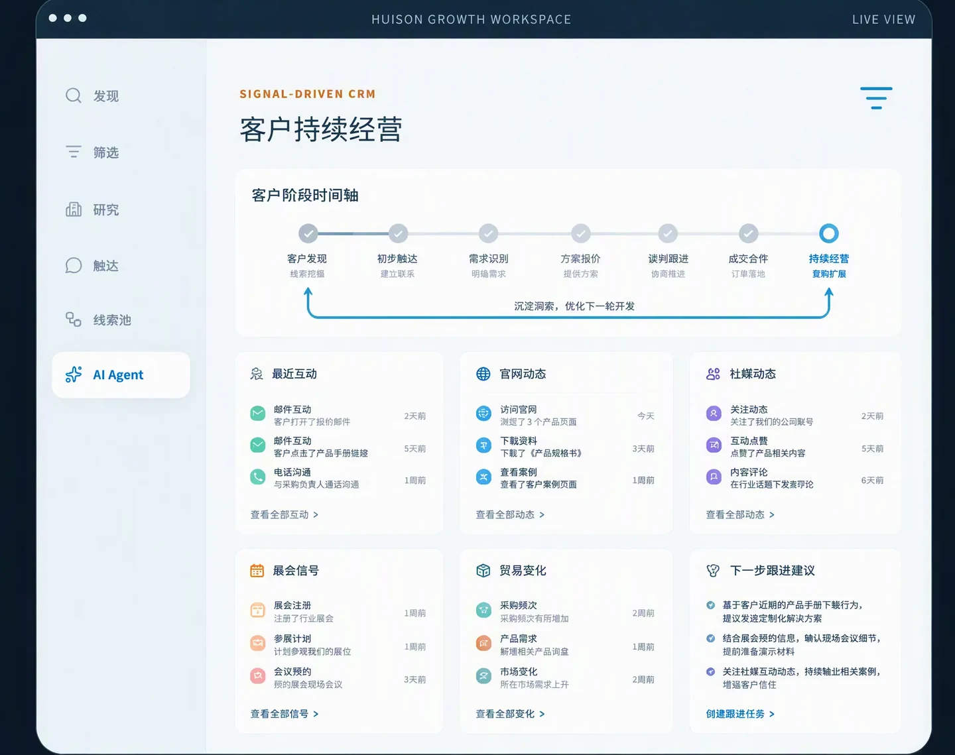
Task: Open the filter lines icon at top right
Action: [876, 97]
